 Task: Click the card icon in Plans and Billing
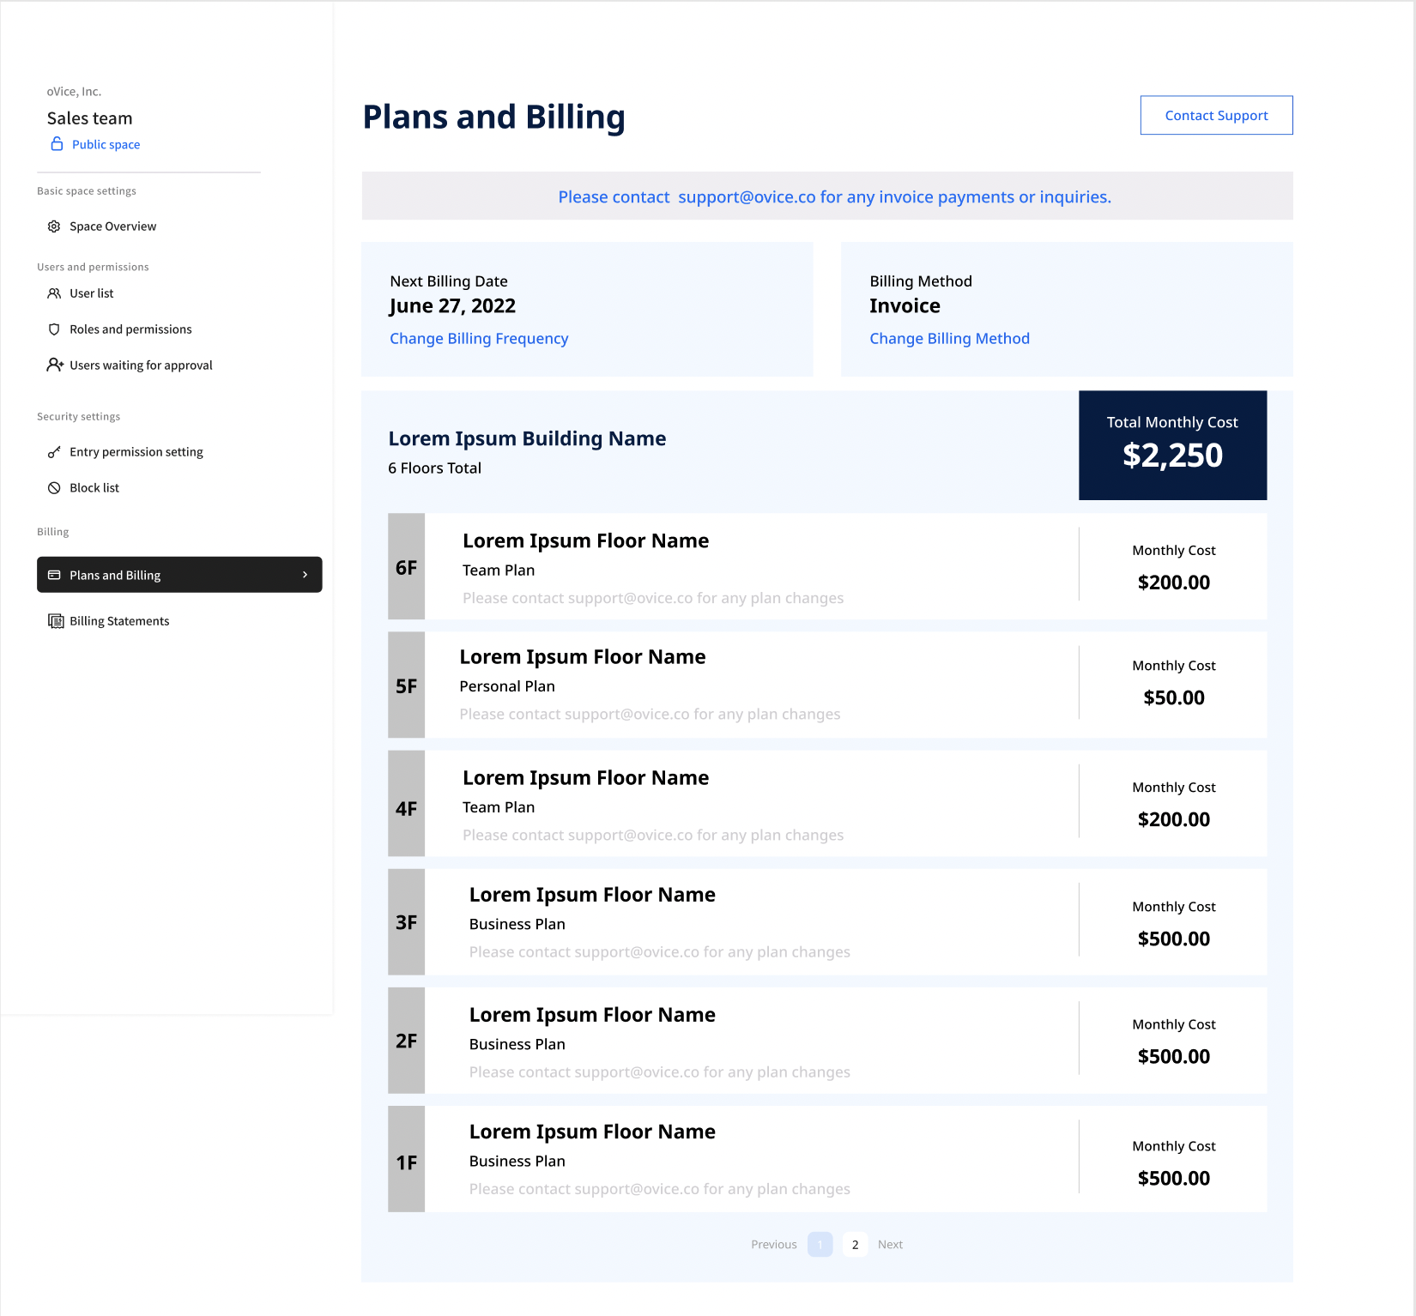click(54, 575)
